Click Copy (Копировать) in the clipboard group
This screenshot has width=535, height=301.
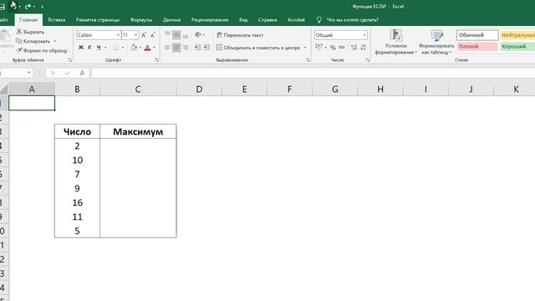tap(33, 41)
